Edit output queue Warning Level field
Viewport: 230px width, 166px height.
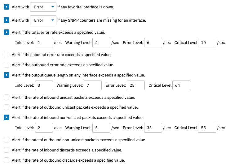pos(93,85)
